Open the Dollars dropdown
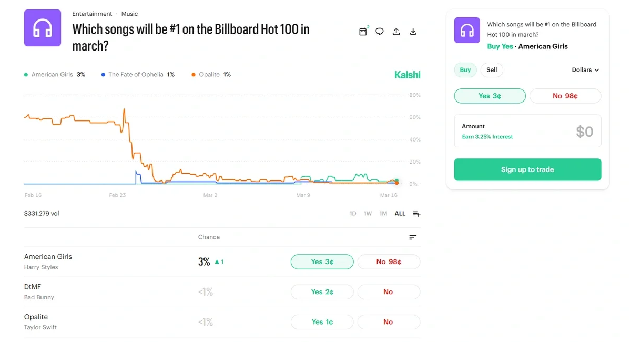Image resolution: width=631 pixels, height=342 pixels. click(585, 69)
